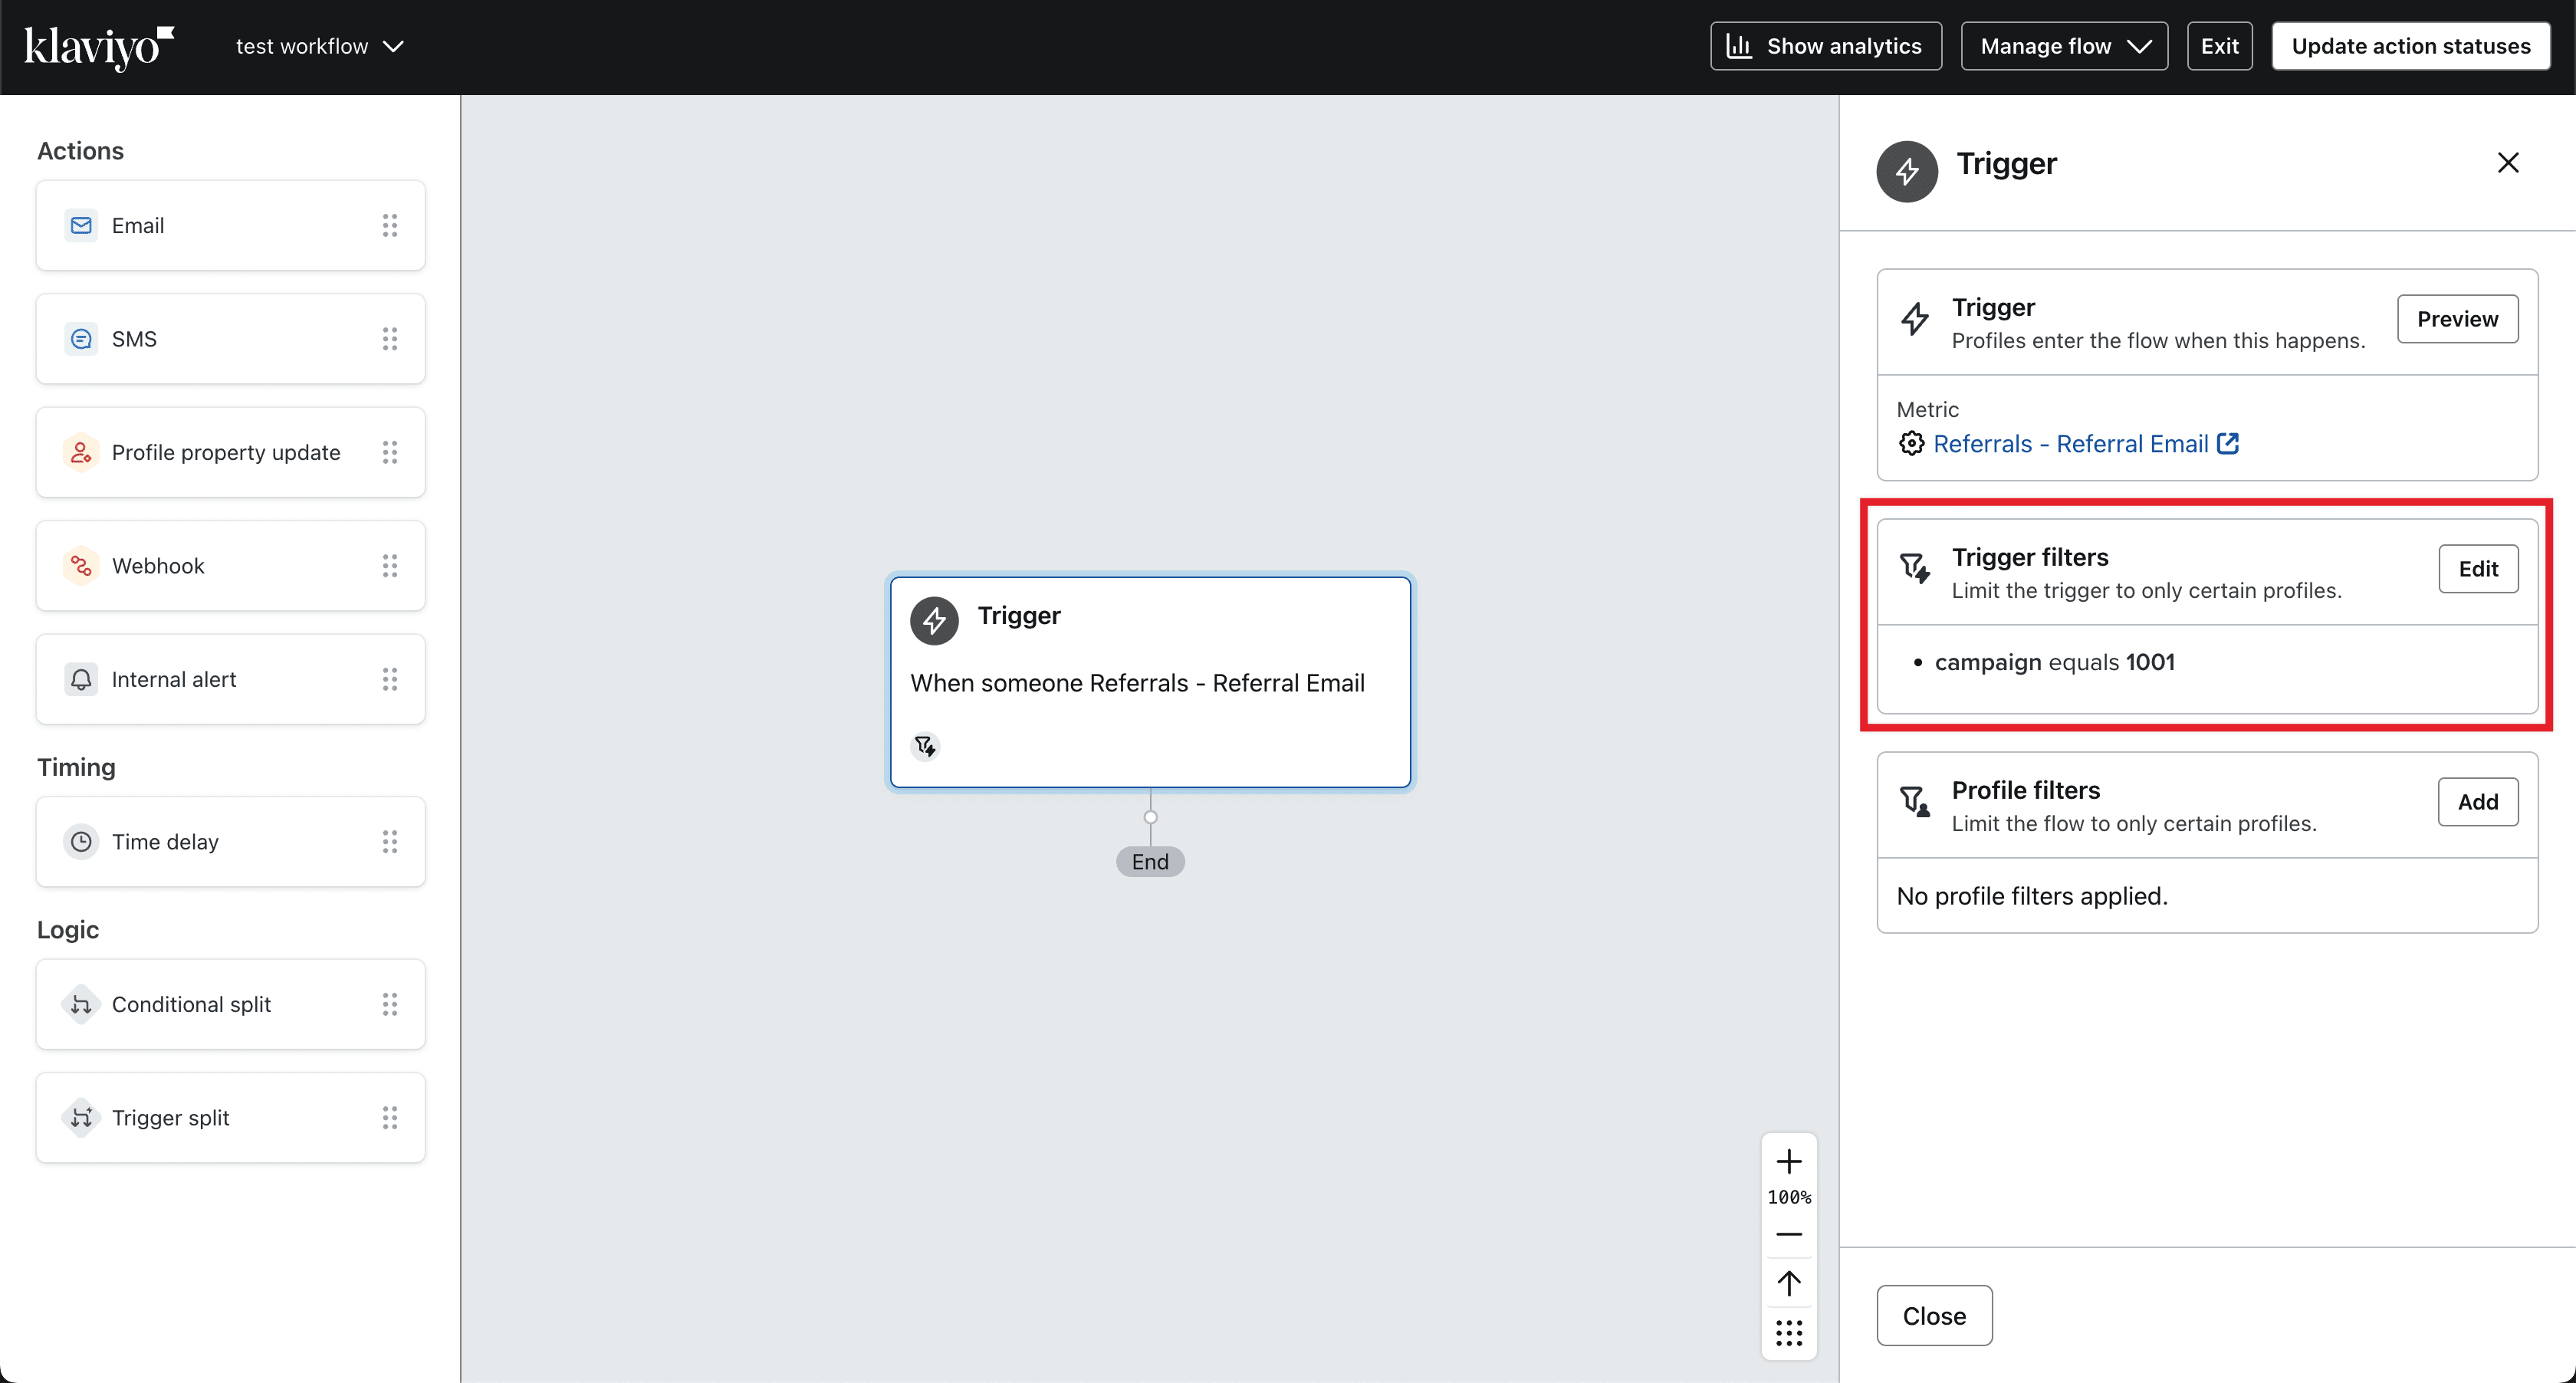Click the Conditional split icon
The height and width of the screenshot is (1383, 2576).
tap(81, 1004)
